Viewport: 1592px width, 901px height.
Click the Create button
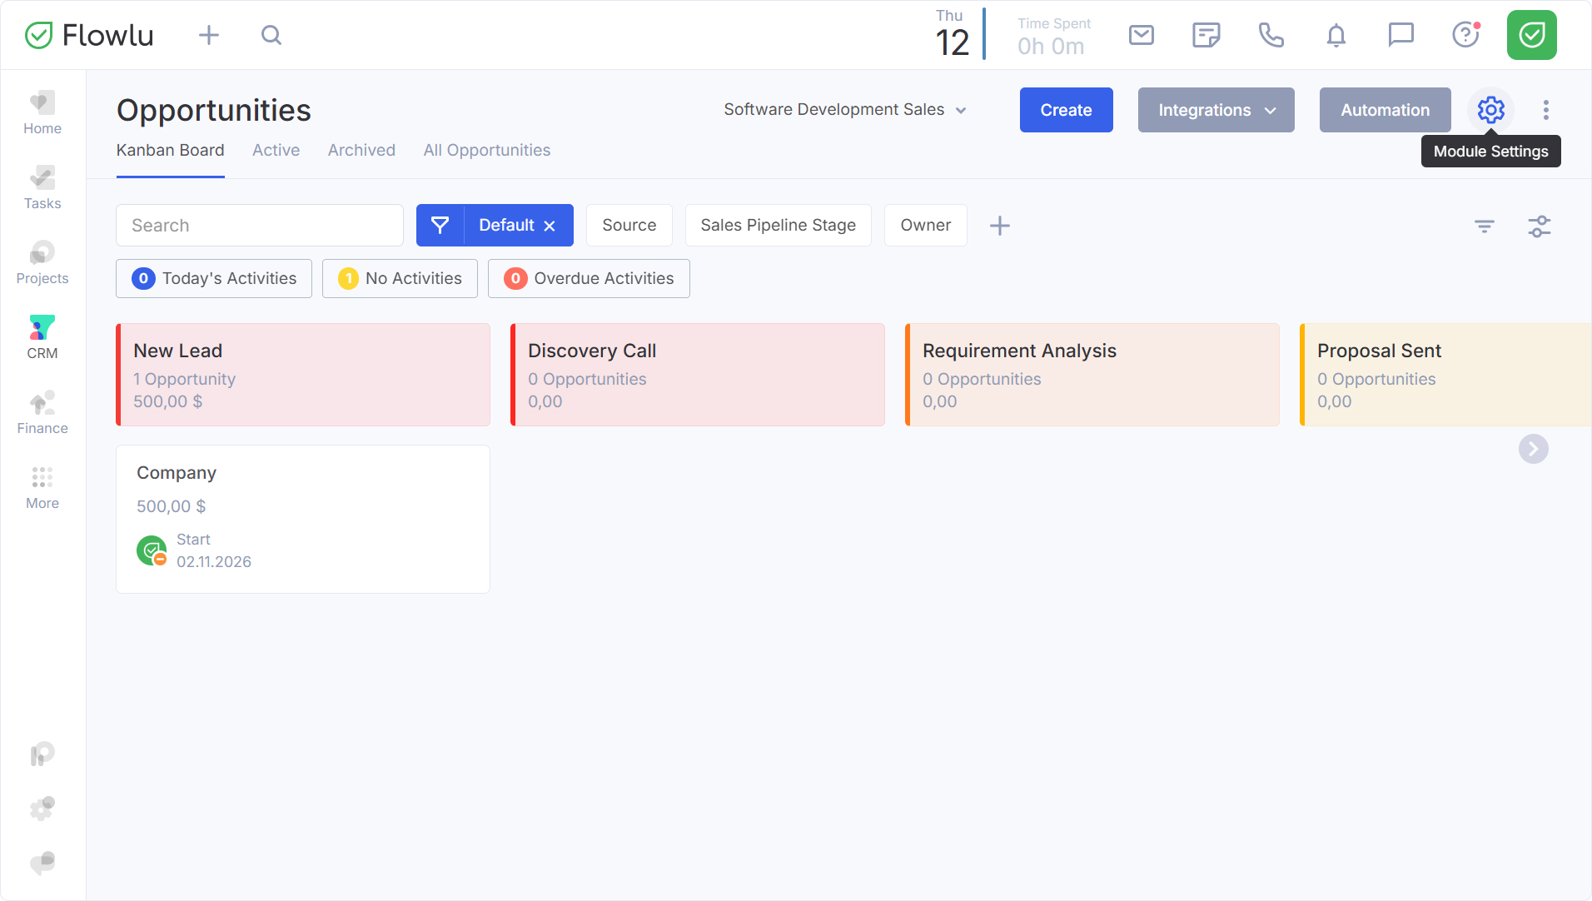(x=1066, y=110)
